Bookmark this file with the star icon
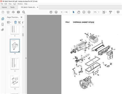The height and width of the screenshot is (94, 122). click(8, 12)
